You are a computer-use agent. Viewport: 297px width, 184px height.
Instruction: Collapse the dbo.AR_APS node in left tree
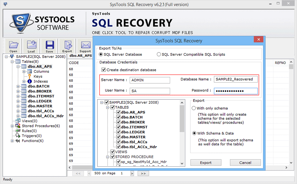18,66
